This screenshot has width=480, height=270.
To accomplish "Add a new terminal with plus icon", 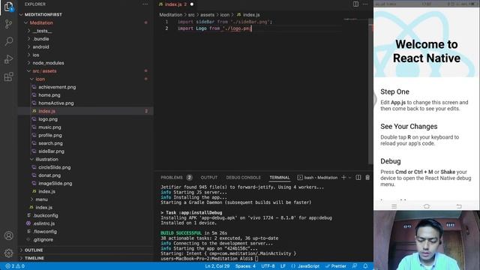I will coord(343,178).
